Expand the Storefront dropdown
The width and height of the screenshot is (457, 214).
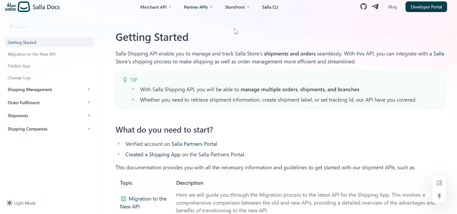pyautogui.click(x=237, y=7)
